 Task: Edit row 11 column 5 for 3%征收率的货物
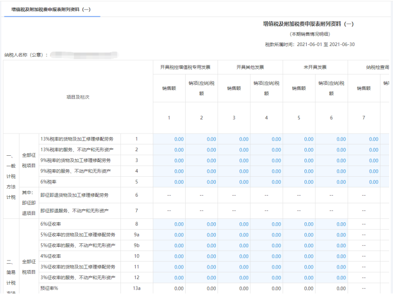point(299,267)
